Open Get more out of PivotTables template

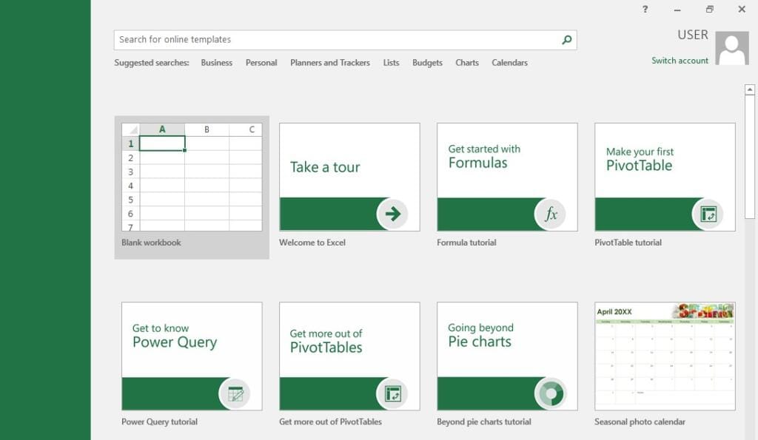click(x=349, y=356)
